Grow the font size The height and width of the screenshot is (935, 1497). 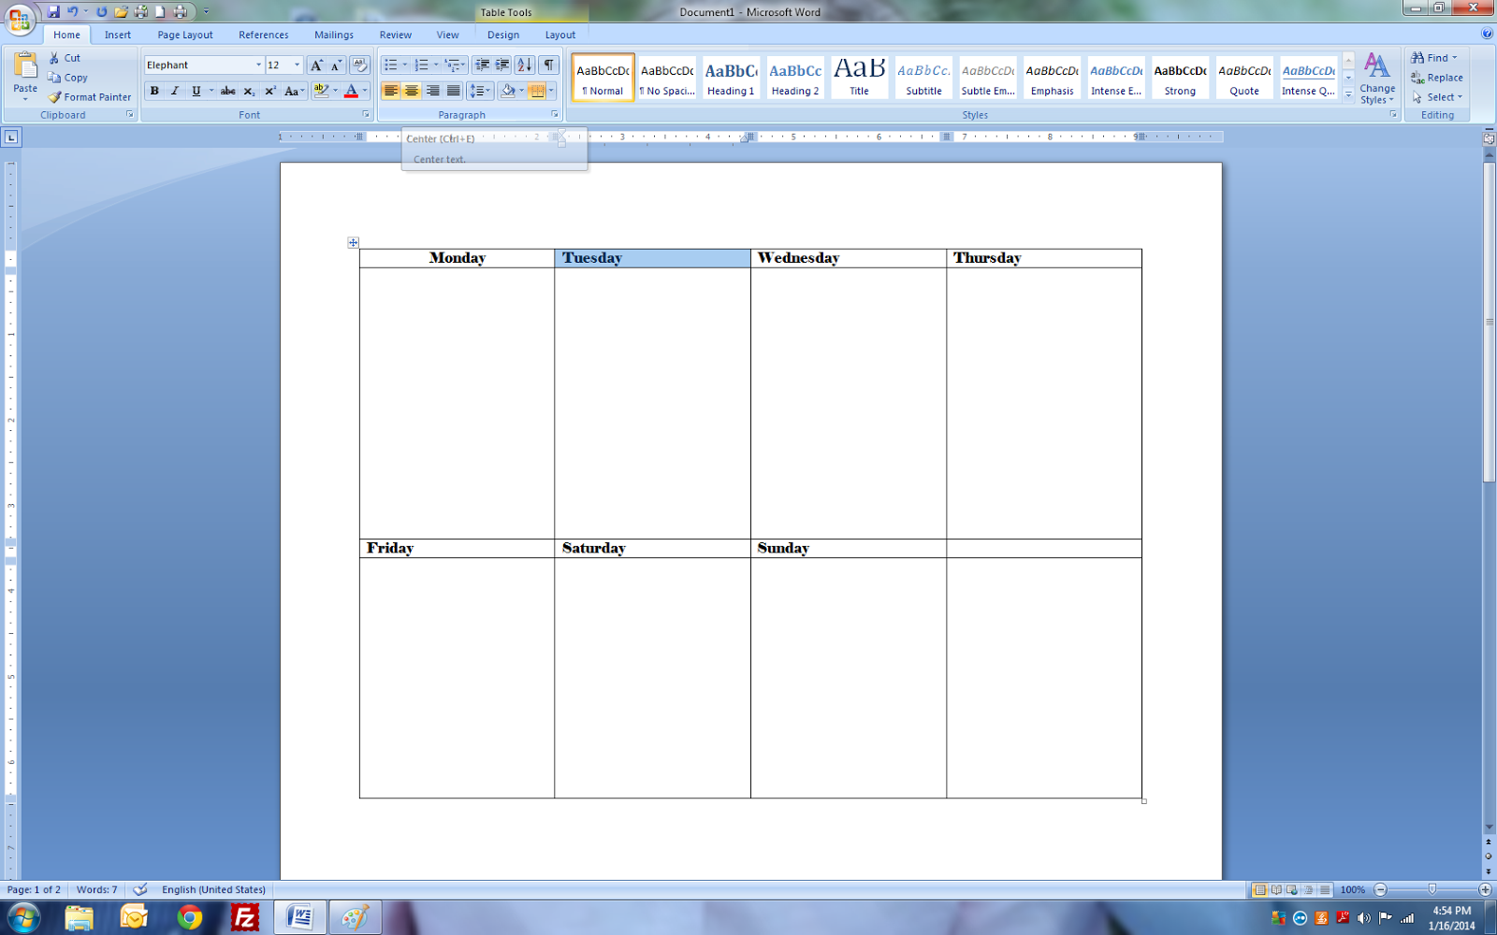coord(316,65)
